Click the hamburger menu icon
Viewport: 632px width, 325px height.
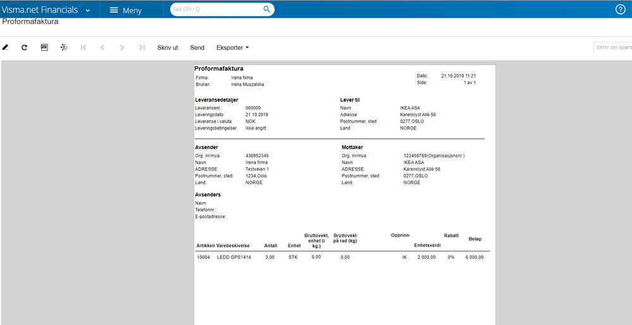click(114, 10)
